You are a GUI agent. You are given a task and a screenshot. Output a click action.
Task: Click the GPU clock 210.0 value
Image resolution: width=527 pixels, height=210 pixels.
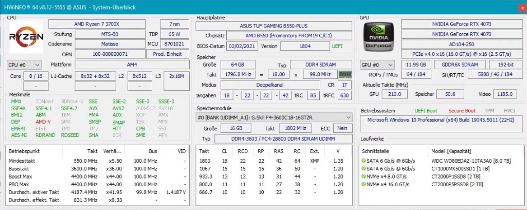pos(395,94)
